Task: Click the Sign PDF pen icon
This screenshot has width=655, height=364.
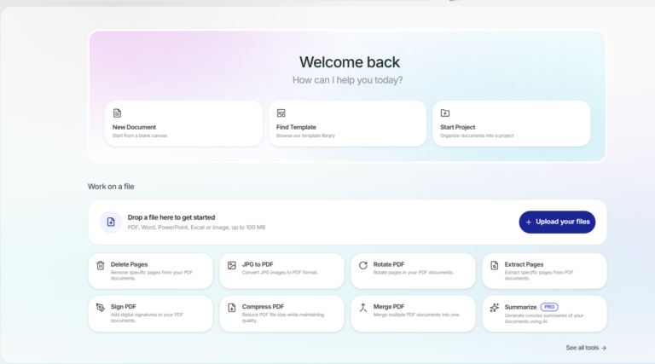Action: (101, 308)
